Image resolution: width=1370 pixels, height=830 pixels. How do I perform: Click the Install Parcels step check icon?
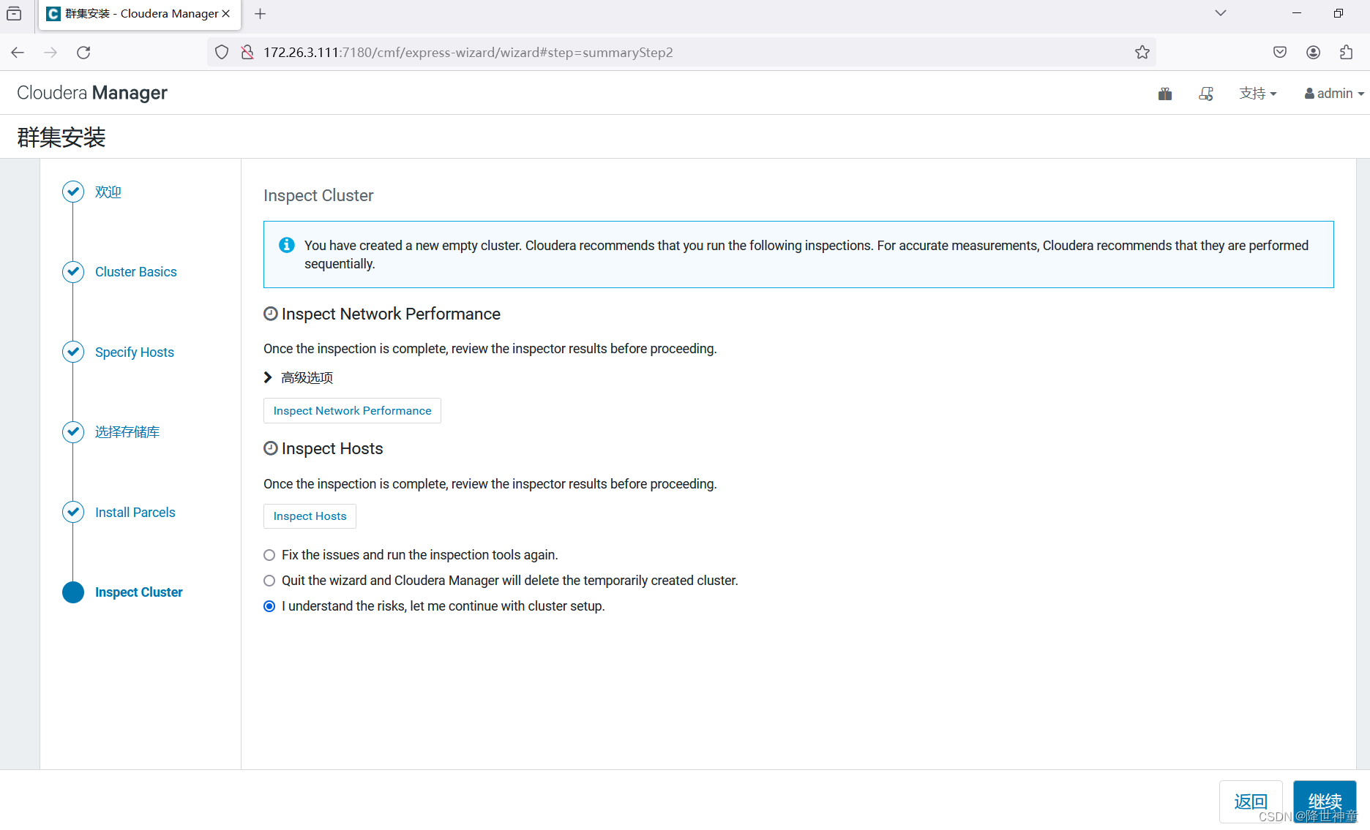click(73, 512)
